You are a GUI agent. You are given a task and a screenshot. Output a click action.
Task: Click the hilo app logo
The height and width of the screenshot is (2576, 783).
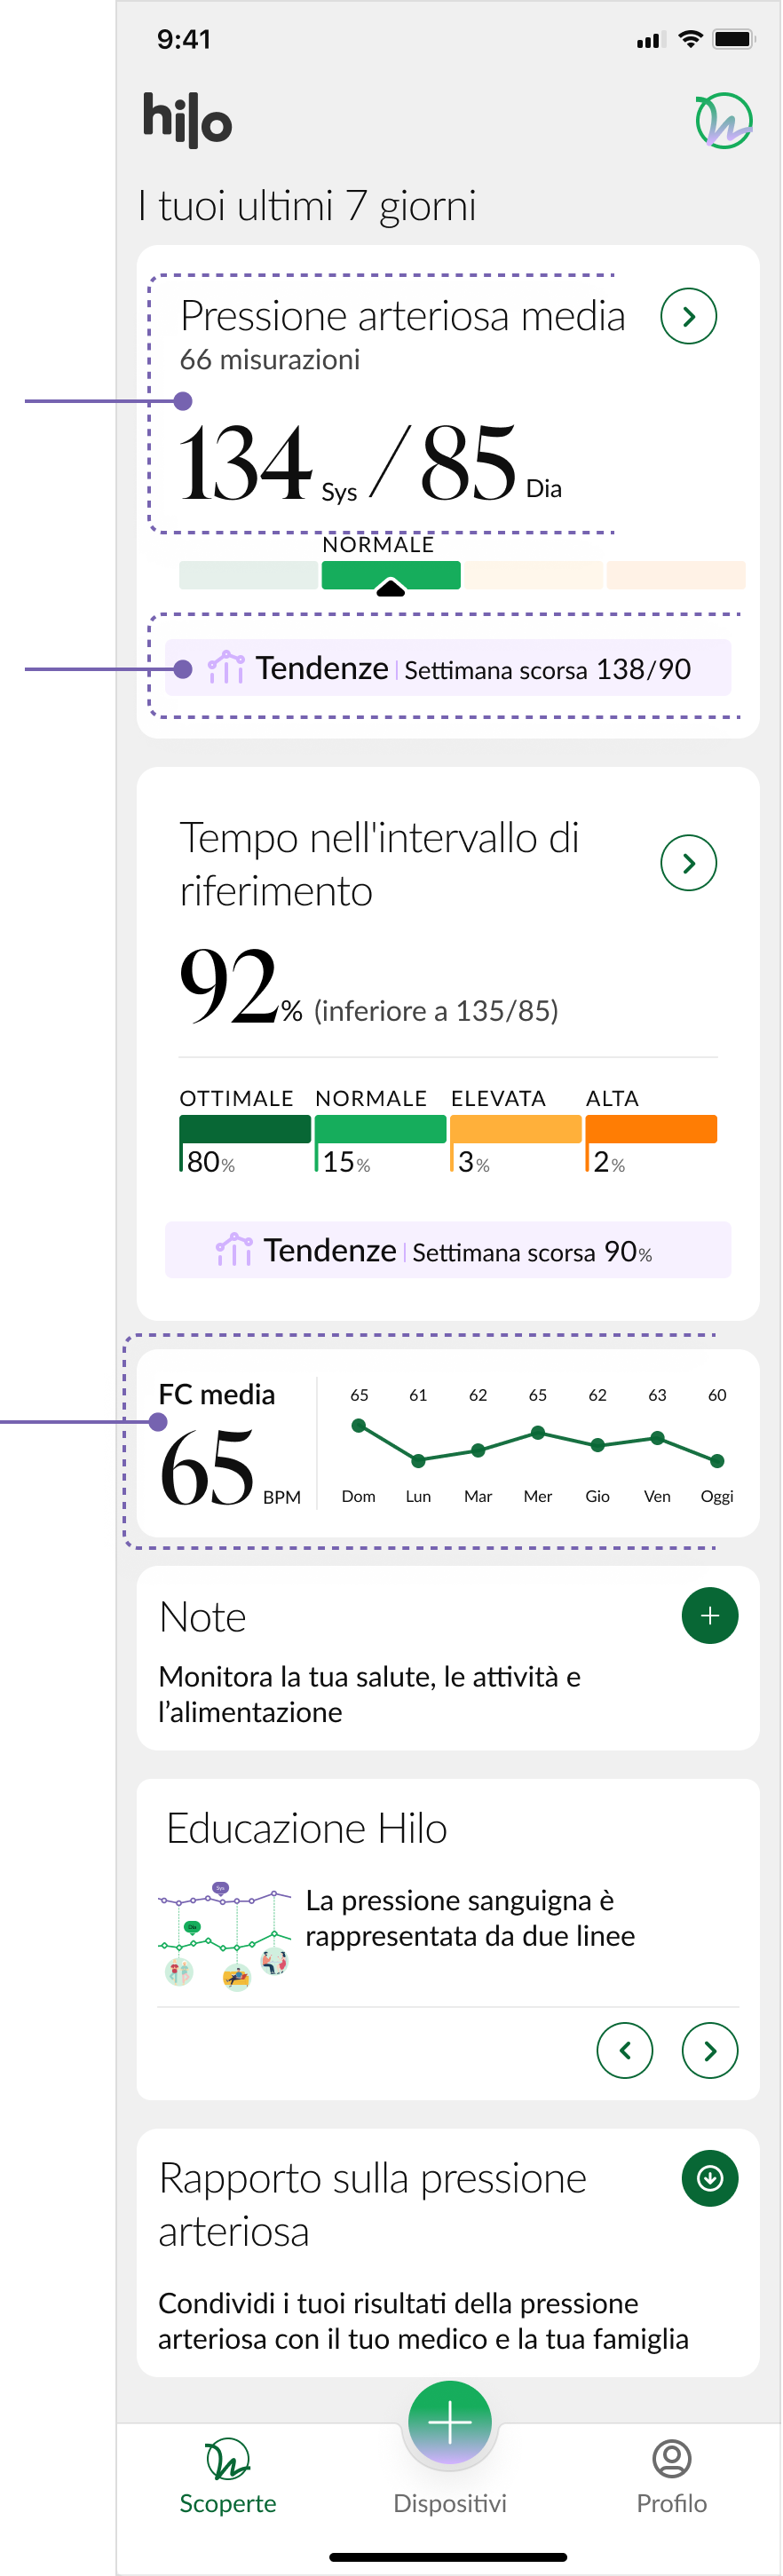coord(188,121)
